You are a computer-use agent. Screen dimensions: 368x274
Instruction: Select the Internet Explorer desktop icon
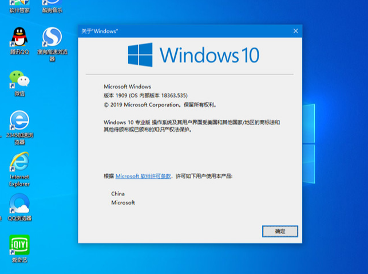(x=19, y=169)
